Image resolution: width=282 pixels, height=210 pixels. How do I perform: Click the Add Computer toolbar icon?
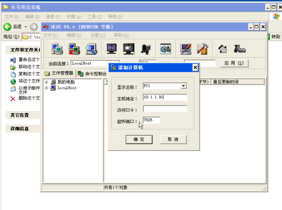point(57,49)
